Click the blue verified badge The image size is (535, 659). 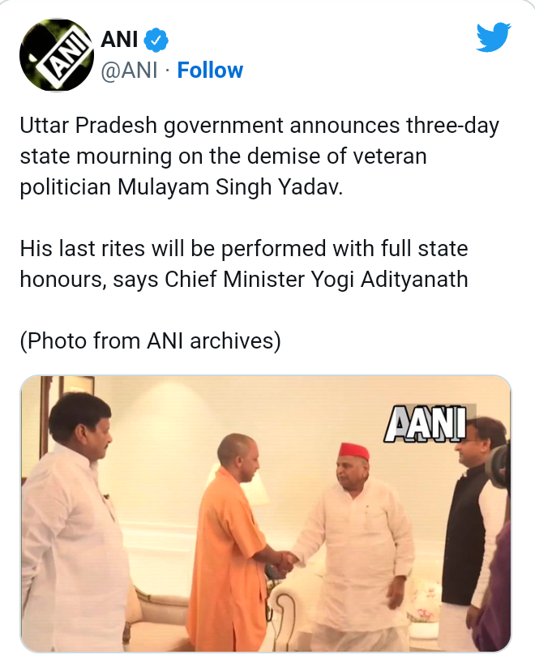[156, 40]
